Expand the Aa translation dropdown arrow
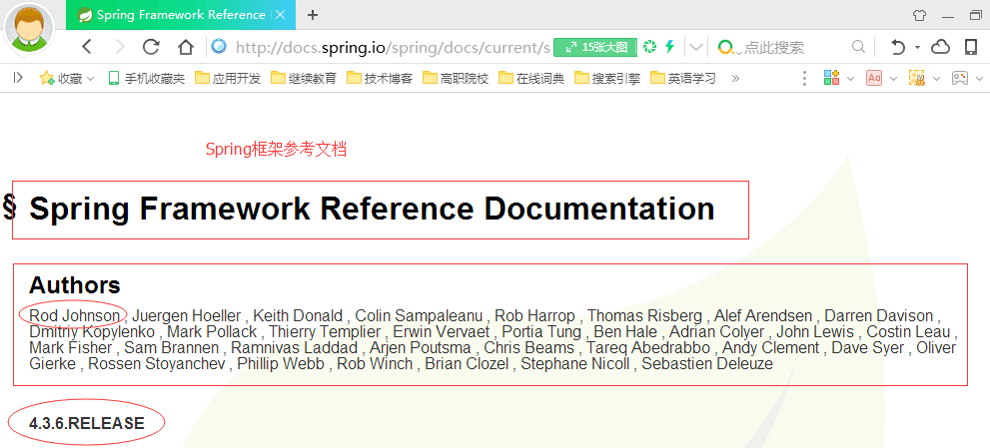990x448 pixels. (x=893, y=79)
